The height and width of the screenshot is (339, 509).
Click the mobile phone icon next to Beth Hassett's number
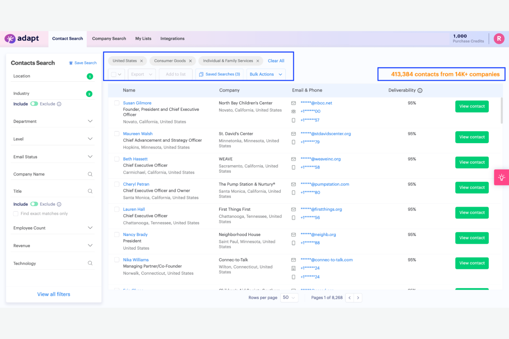coord(293,167)
